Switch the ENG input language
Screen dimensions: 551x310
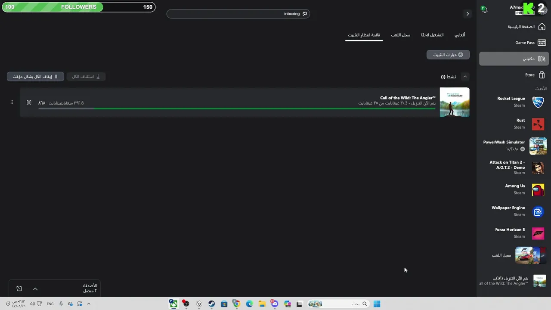click(x=50, y=304)
